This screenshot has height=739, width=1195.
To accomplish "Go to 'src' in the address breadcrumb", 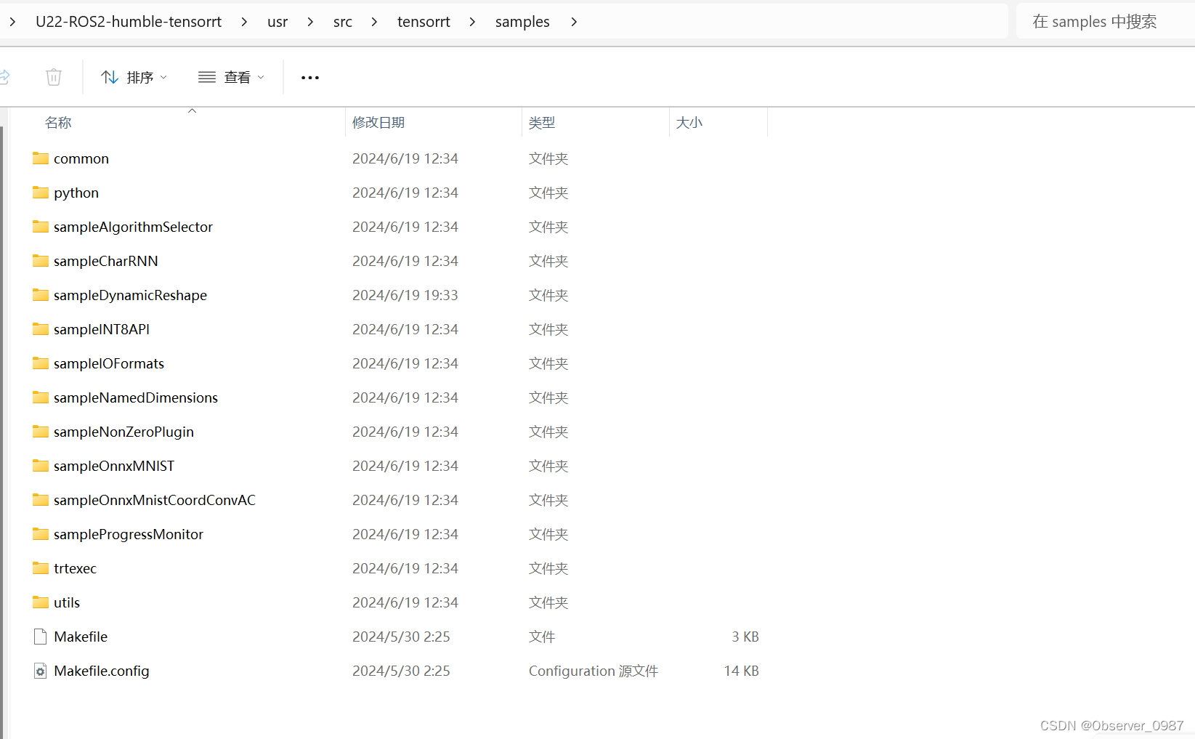I will pos(343,22).
